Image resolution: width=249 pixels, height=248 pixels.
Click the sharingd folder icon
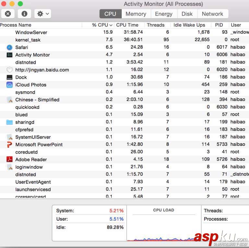click(x=9, y=122)
